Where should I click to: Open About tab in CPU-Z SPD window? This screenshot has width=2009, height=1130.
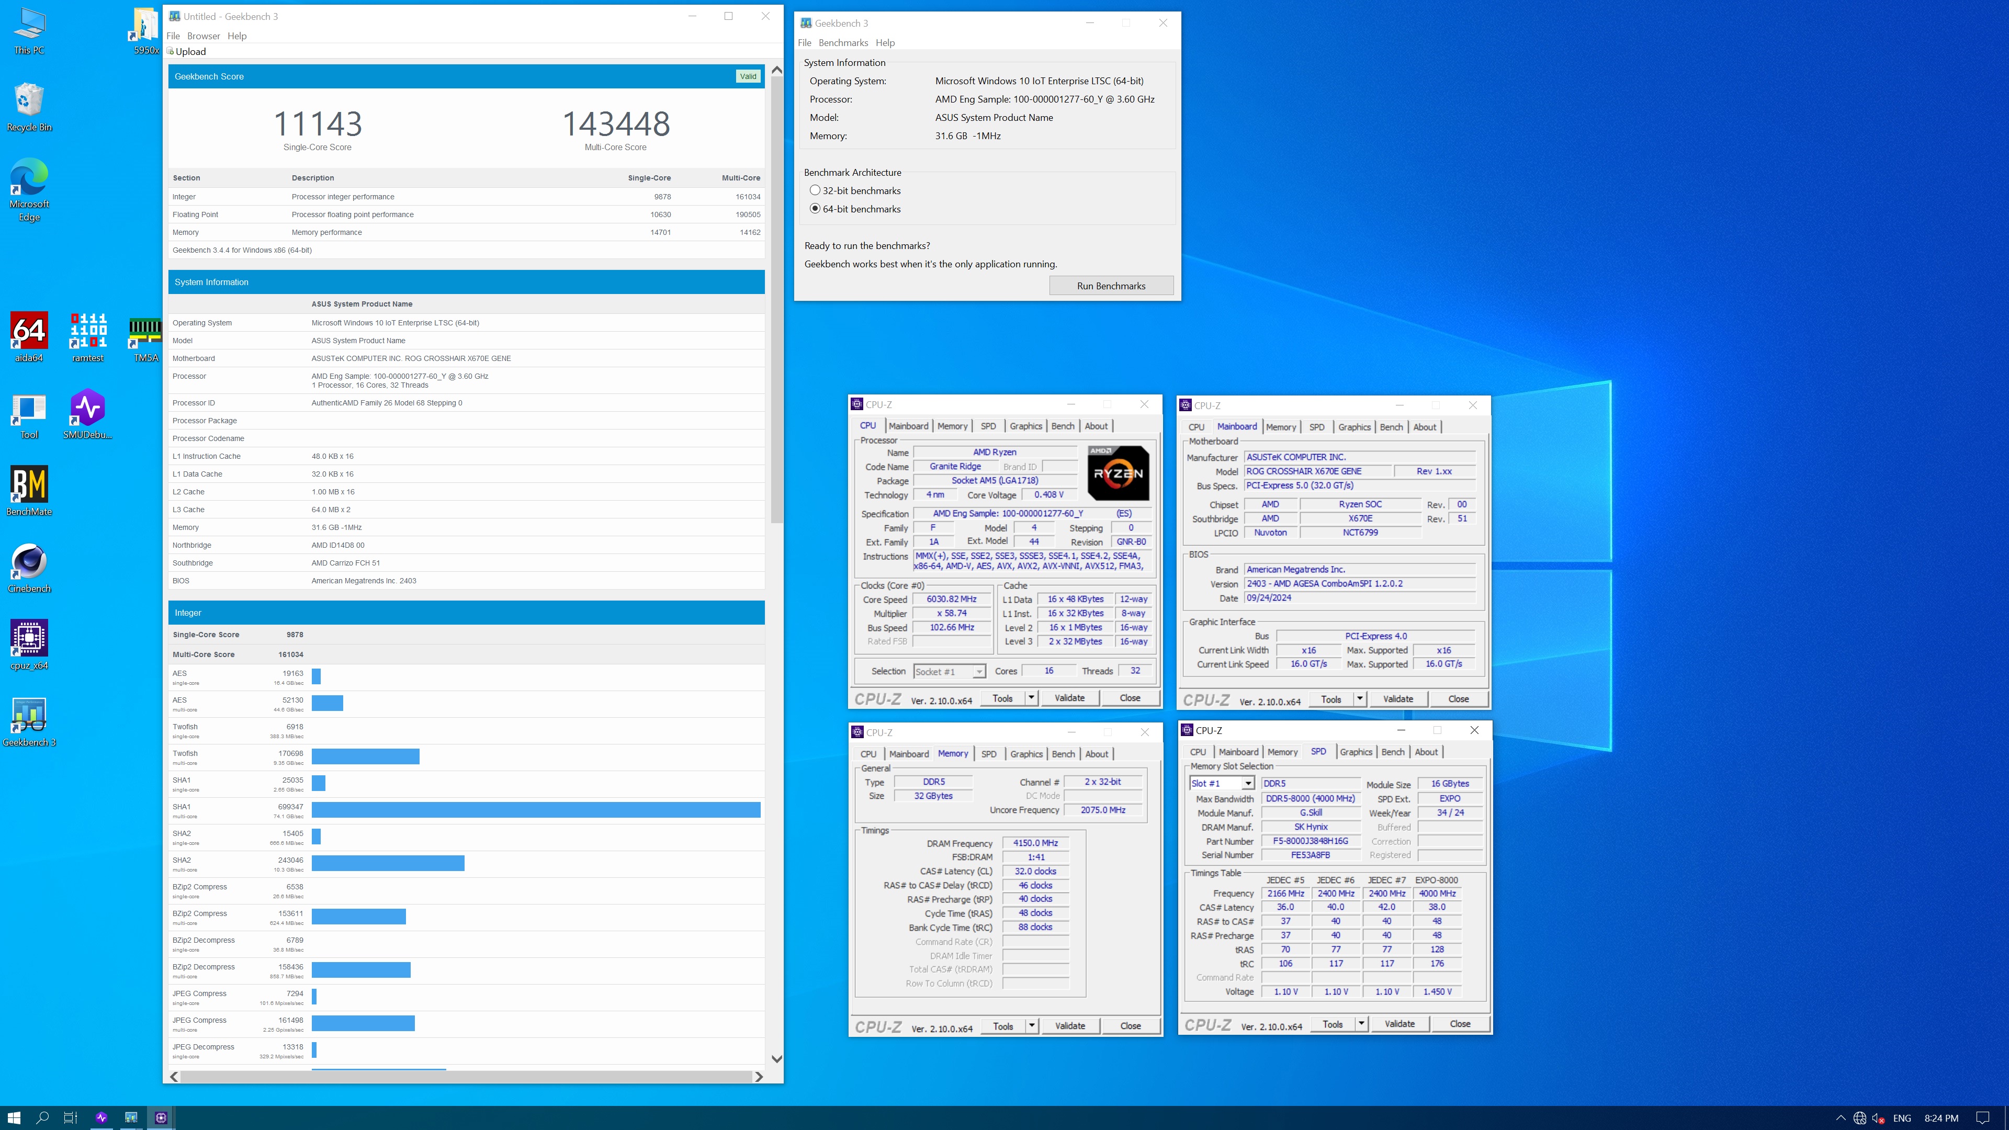pos(1426,752)
